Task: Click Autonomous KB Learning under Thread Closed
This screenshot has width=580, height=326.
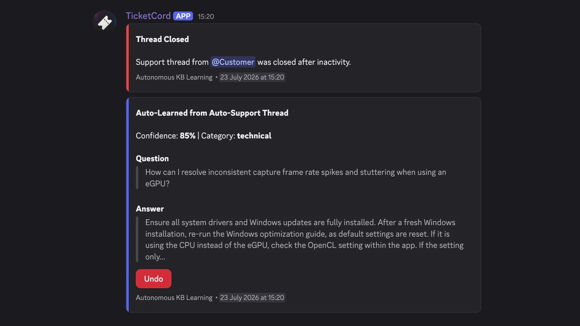Action: (174, 77)
